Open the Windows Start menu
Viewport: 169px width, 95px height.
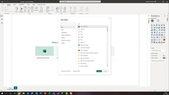tap(2, 93)
